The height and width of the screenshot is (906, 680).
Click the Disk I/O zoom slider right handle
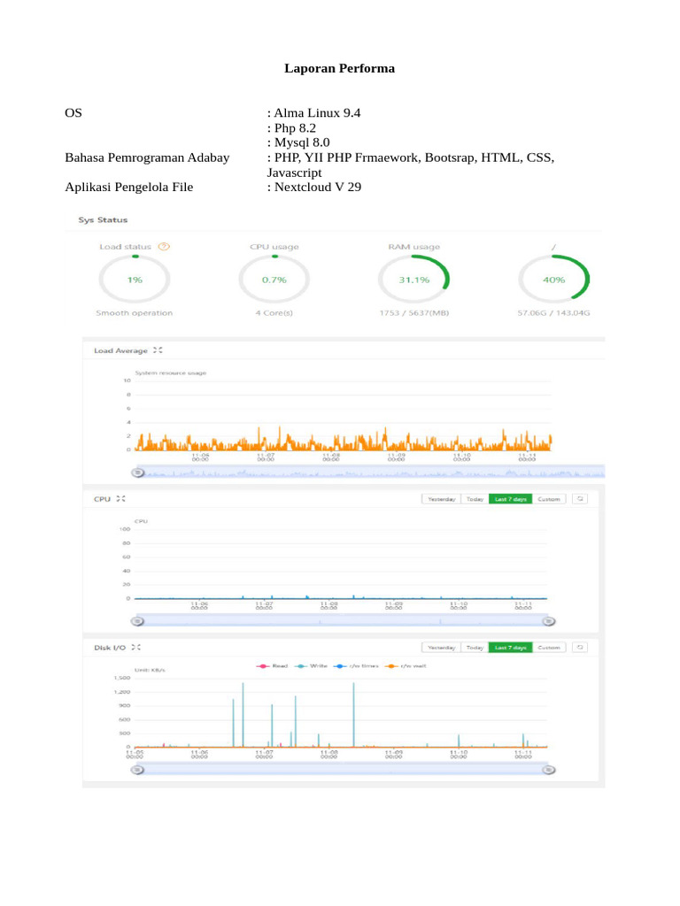(550, 771)
